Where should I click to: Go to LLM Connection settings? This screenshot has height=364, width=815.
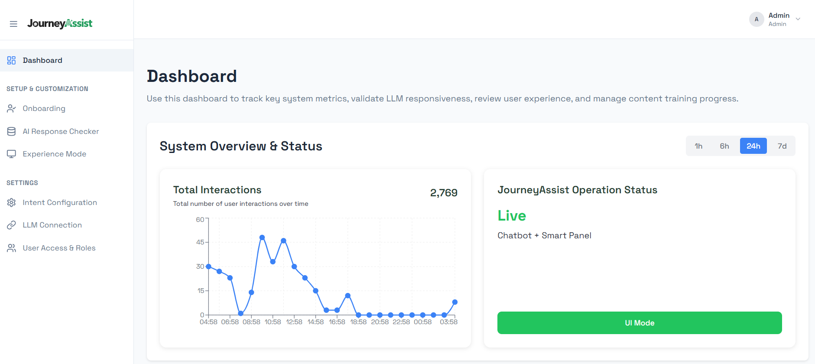52,225
